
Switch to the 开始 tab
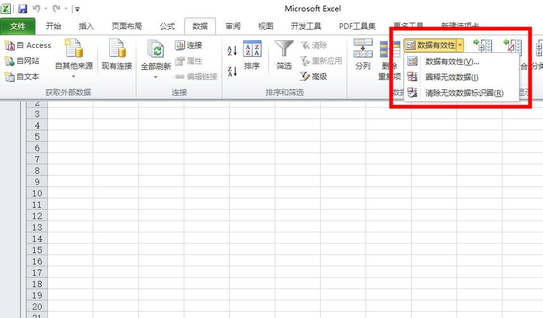[x=53, y=26]
